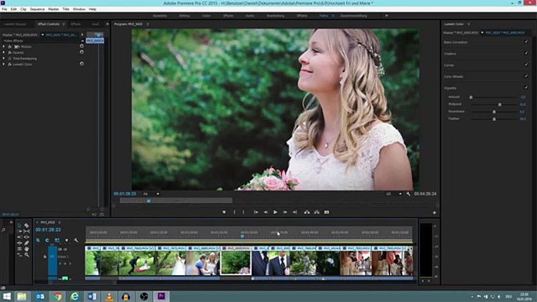Click the Mark In bracket icon
The height and width of the screenshot is (302, 537).
pos(234,212)
